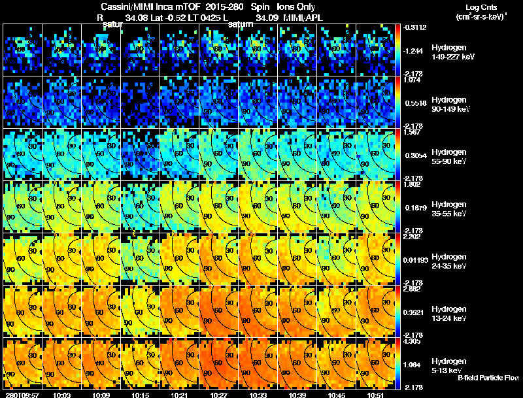The width and height of the screenshot is (523, 398).
Task: Click the 'Hydrogen 5-13 keV' row label
Action: pos(448,366)
